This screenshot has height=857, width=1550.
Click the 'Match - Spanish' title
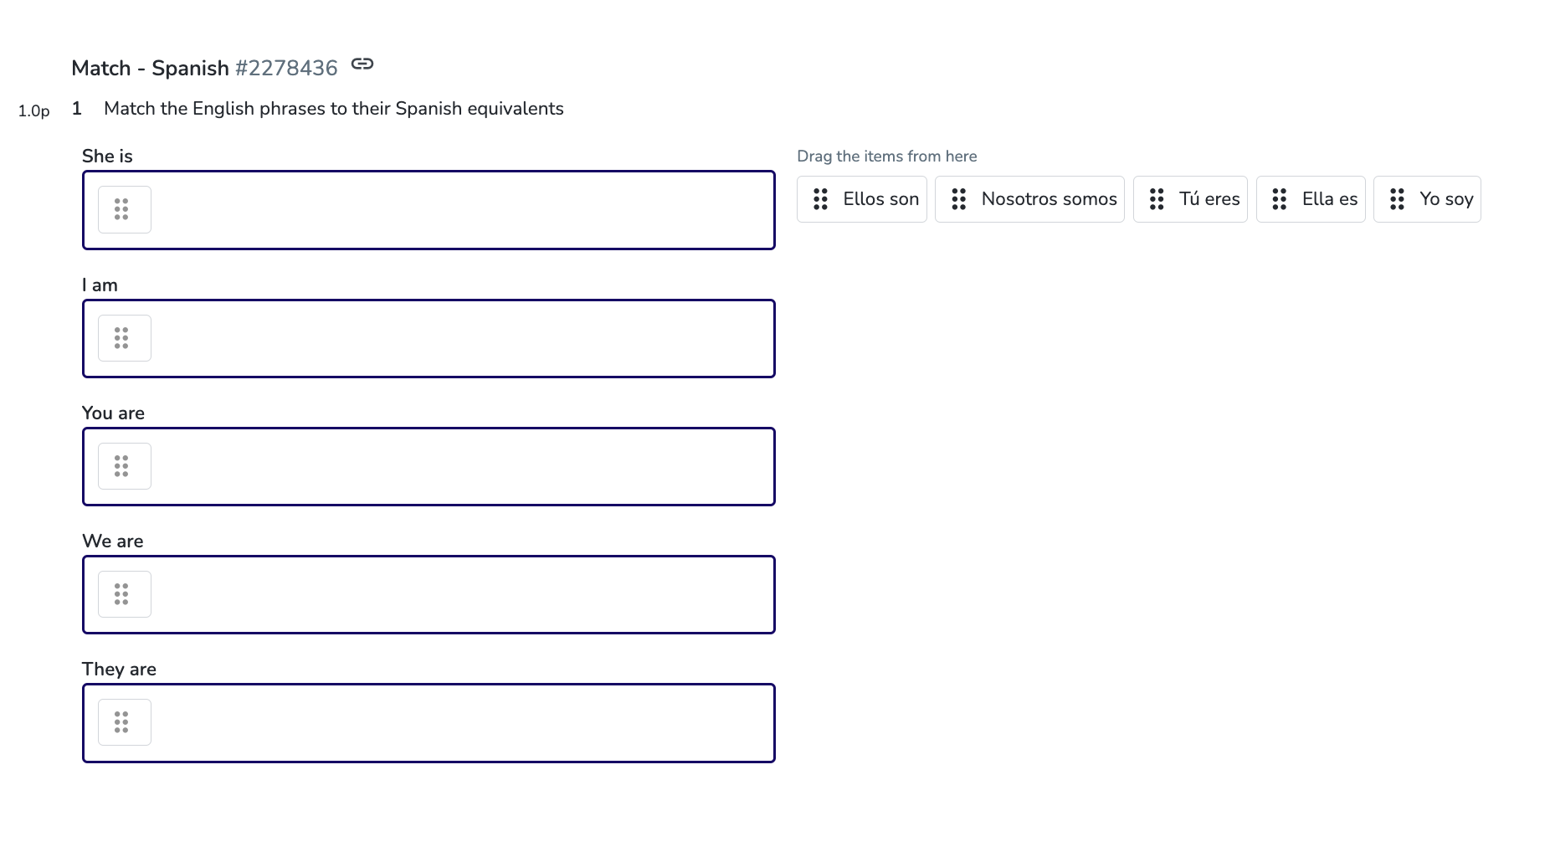[150, 68]
